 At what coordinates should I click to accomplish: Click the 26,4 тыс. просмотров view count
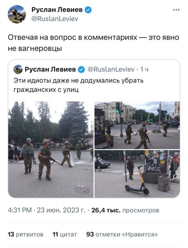pos(125,210)
